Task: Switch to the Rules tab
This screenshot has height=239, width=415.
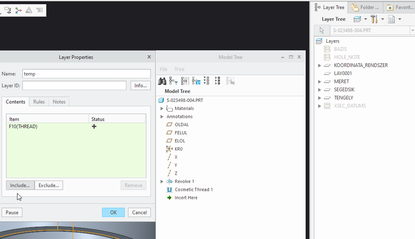Action: (x=39, y=102)
